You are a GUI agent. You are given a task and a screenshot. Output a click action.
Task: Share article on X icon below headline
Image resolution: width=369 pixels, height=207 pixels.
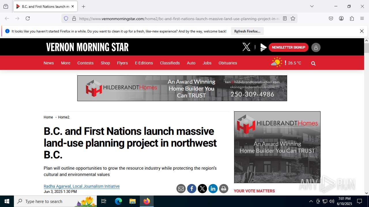click(x=202, y=189)
